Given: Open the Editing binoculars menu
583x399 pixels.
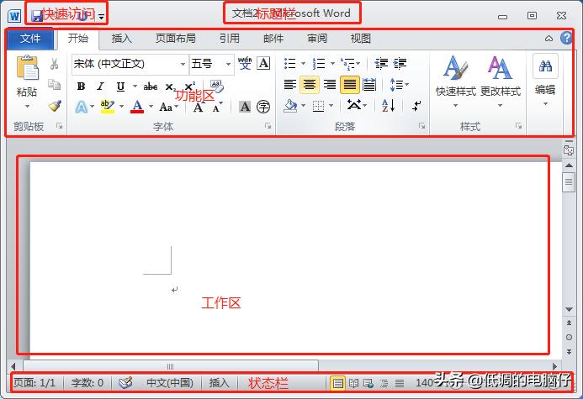Looking at the screenshot, I should (x=545, y=80).
